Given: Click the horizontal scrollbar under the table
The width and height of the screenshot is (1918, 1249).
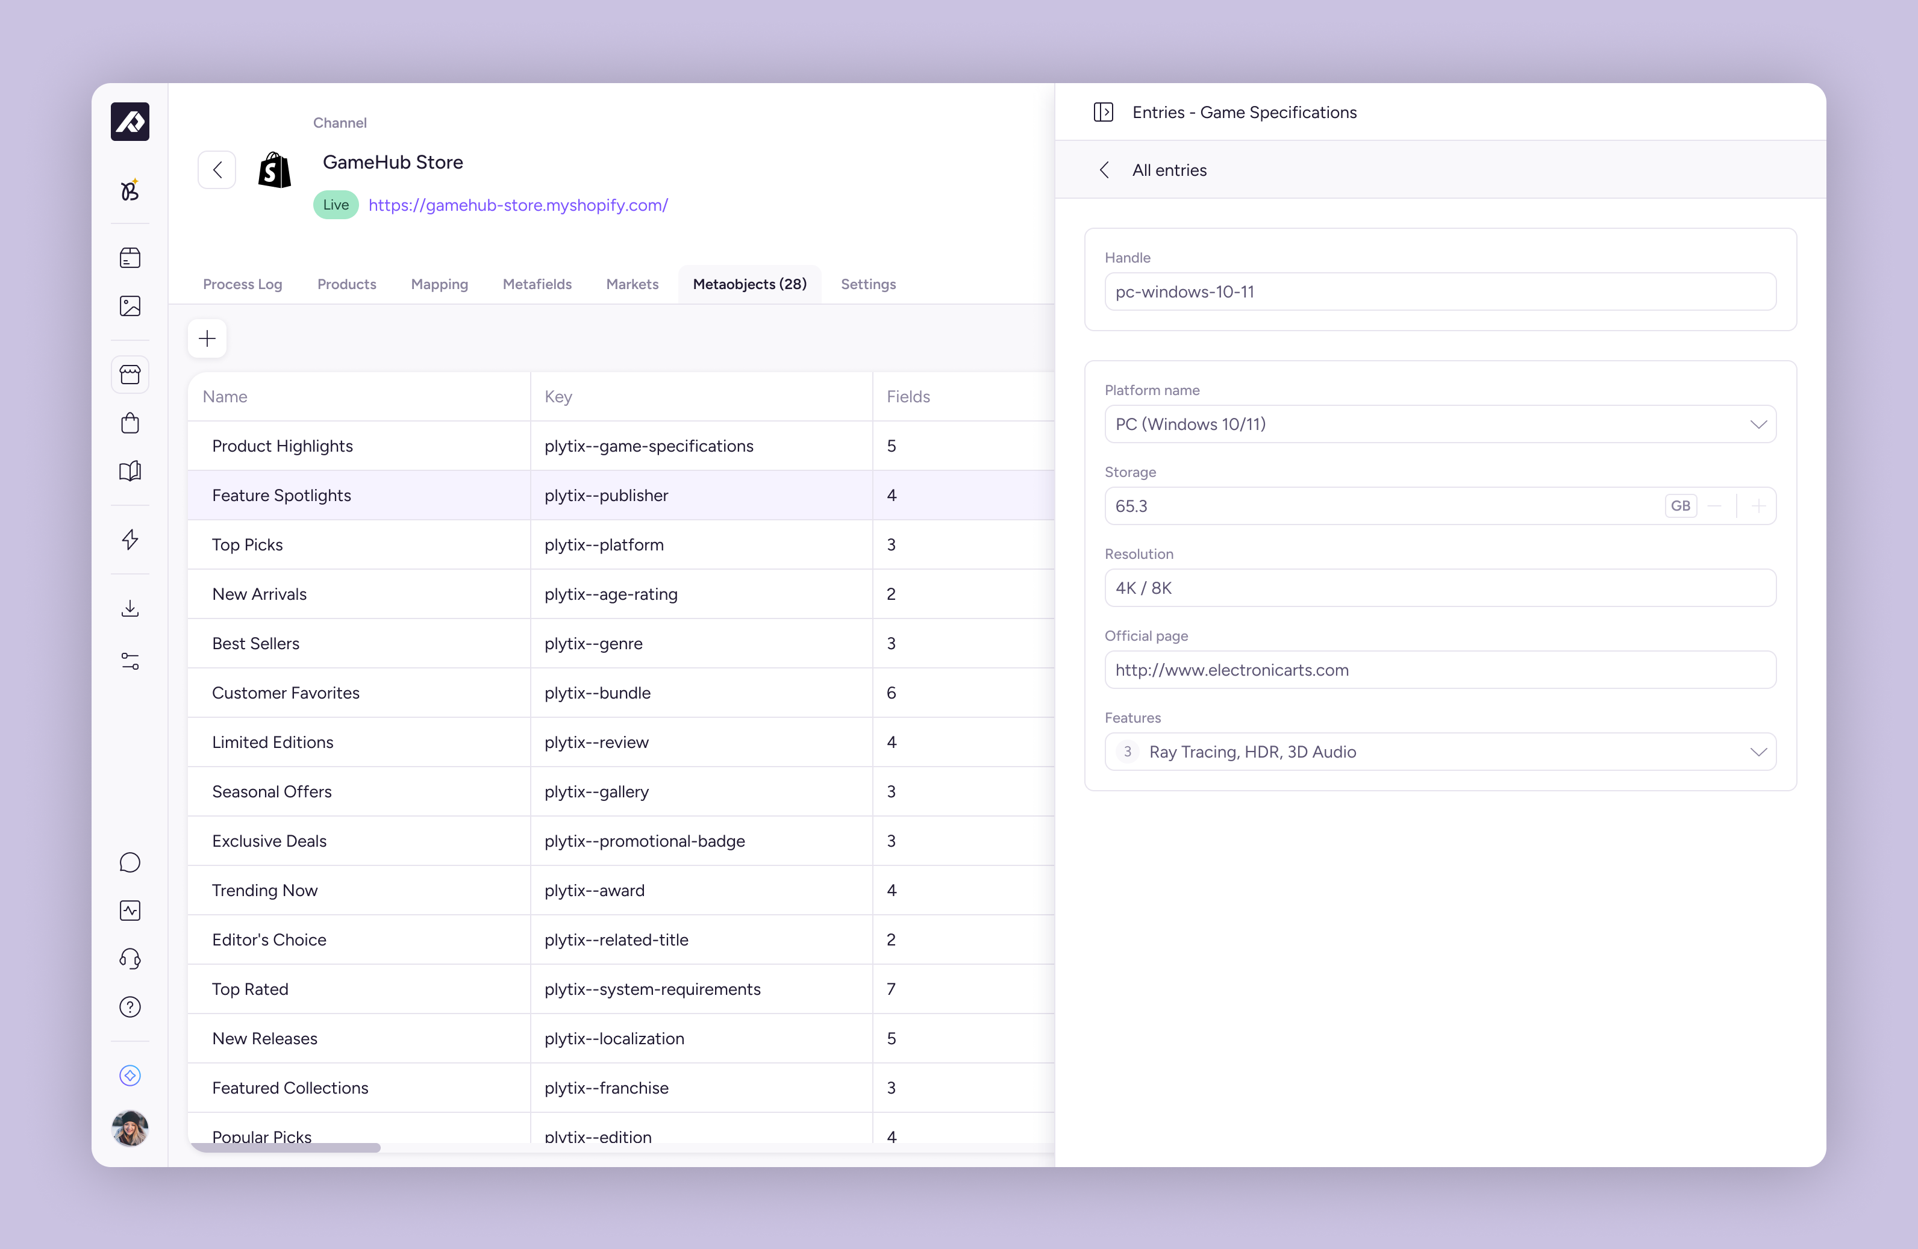Looking at the screenshot, I should click(284, 1147).
